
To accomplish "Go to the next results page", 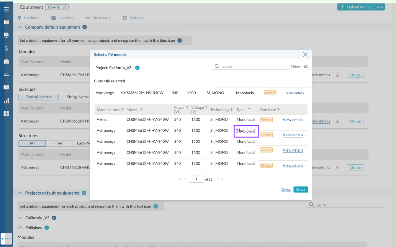I will [x=218, y=179].
